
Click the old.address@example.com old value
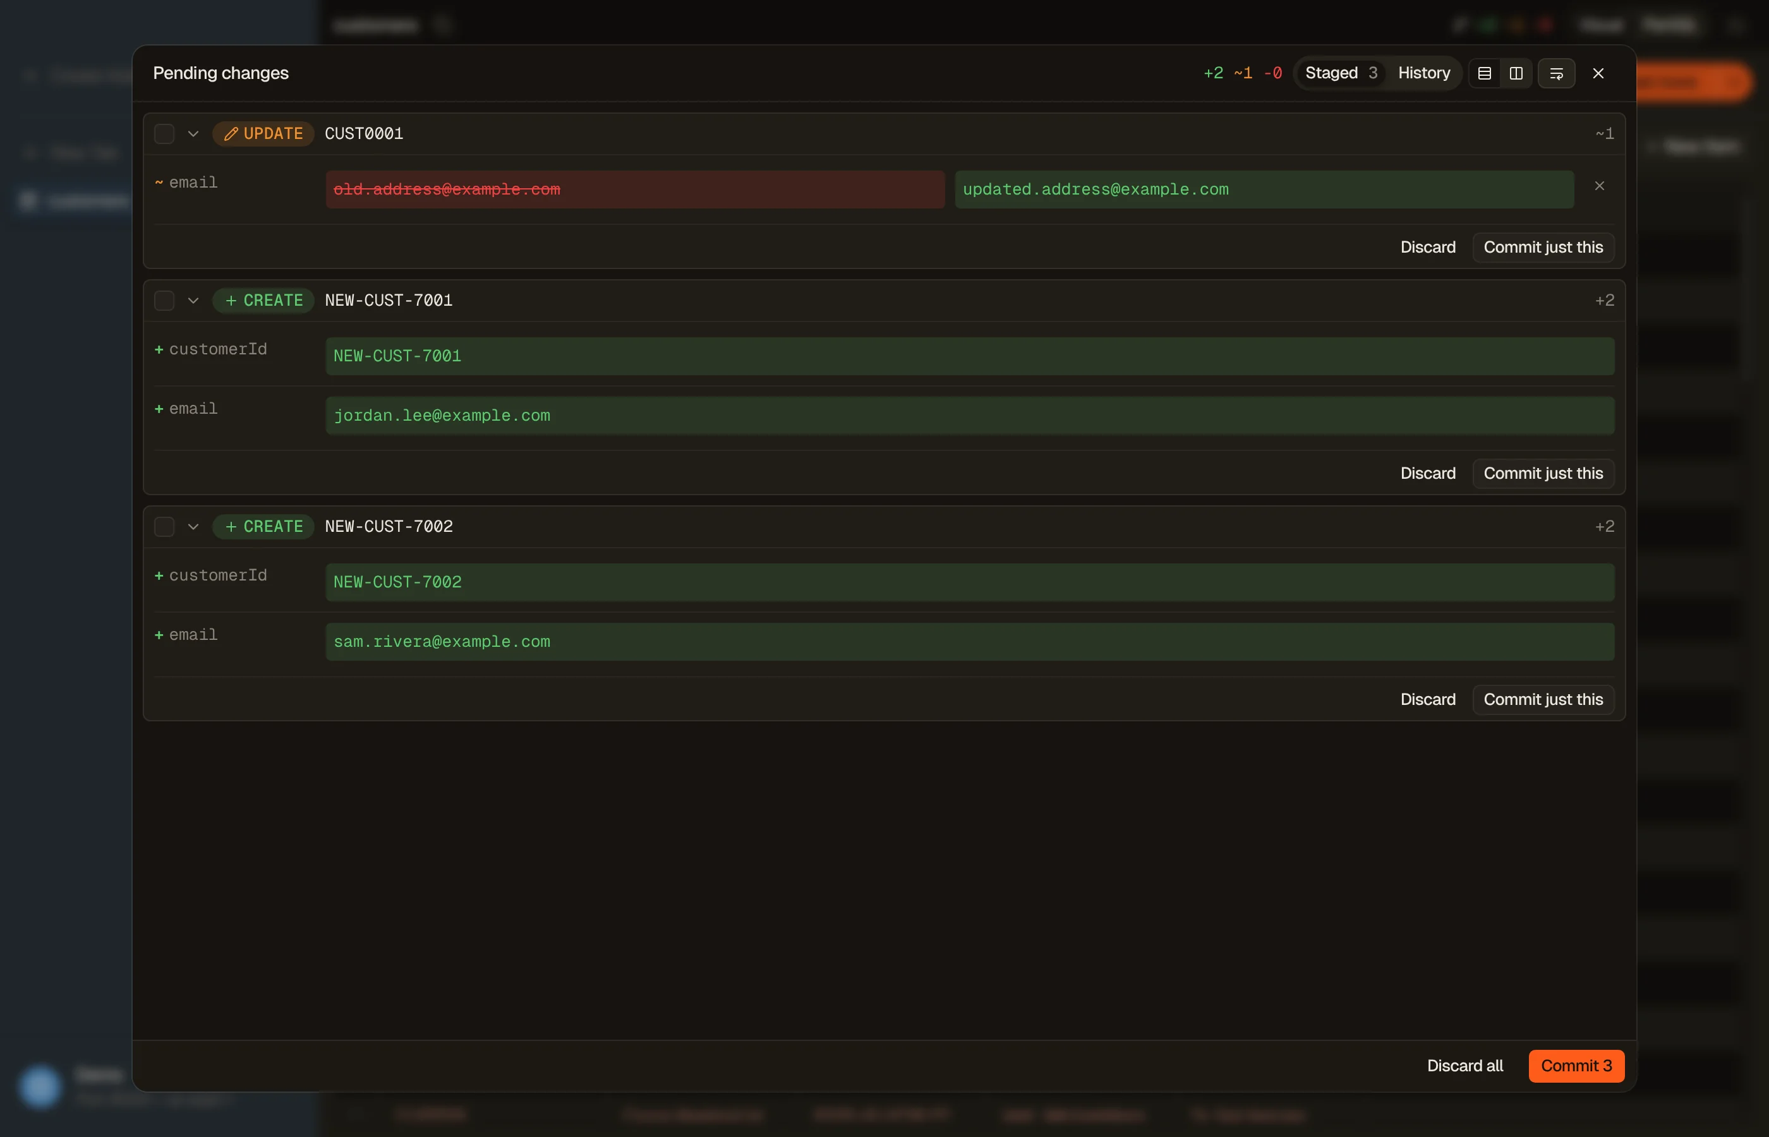point(635,189)
